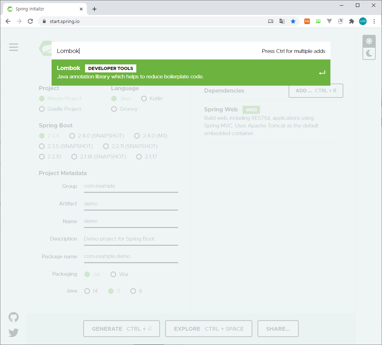The height and width of the screenshot is (345, 382).
Task: Select the Lombok dependency result
Action: point(191,72)
